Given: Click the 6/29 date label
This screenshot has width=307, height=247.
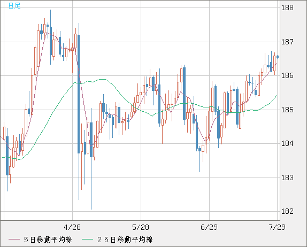Looking at the screenshot, I should (x=209, y=227).
